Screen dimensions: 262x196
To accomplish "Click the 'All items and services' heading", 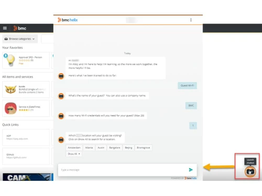I will click(17, 77).
